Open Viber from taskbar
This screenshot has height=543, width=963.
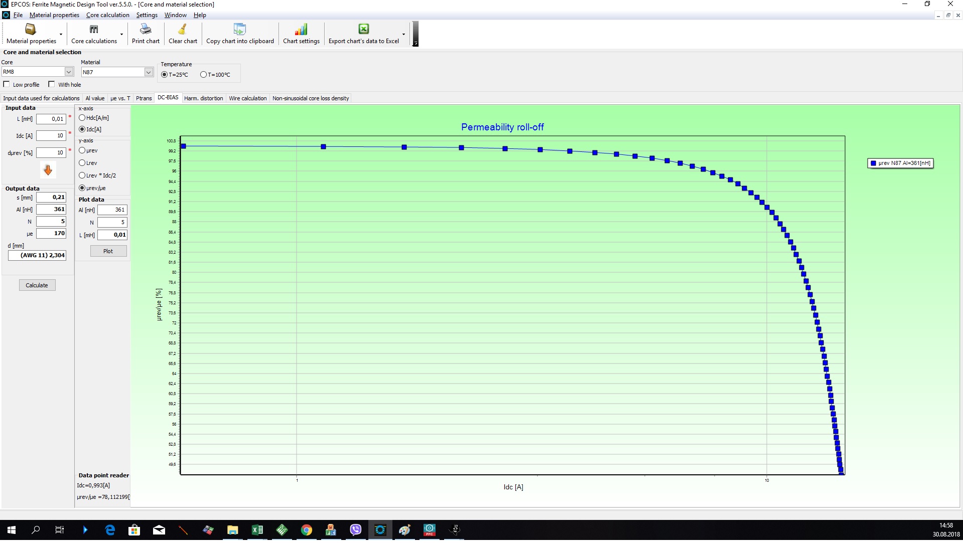(356, 530)
